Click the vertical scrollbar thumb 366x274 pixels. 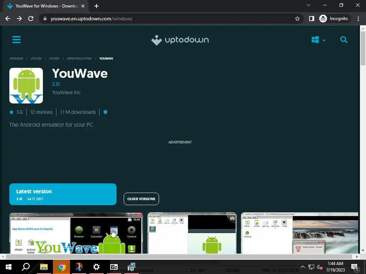[x=363, y=48]
